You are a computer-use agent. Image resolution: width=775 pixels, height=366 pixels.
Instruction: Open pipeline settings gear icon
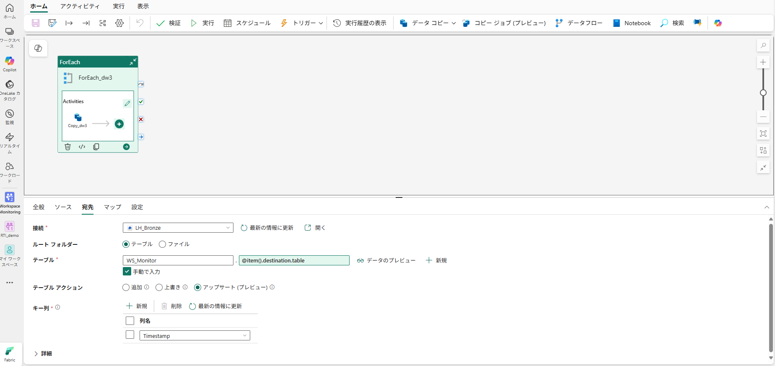[119, 23]
